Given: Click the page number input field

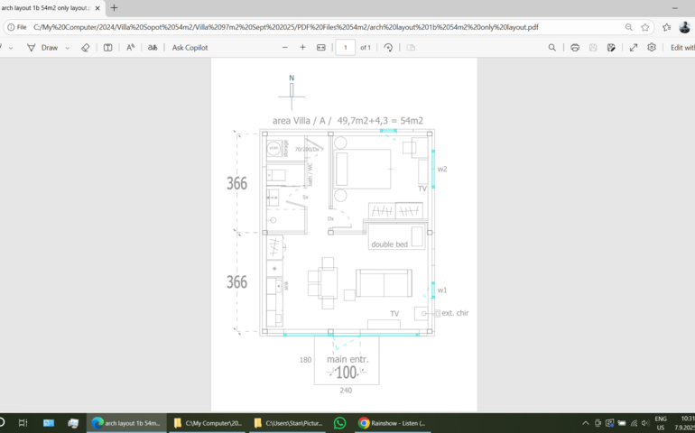Looking at the screenshot, I should tap(345, 47).
